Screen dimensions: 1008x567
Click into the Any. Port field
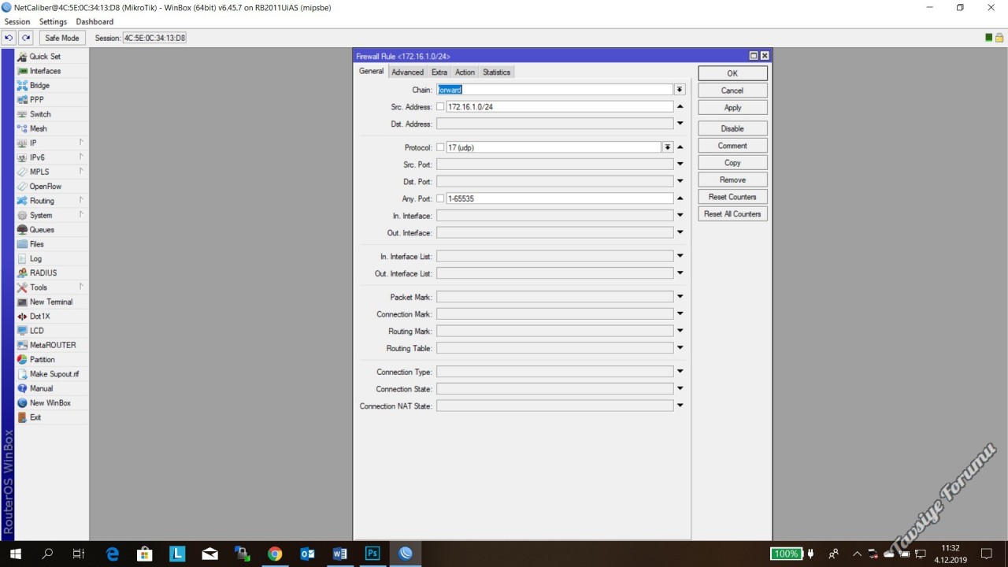click(x=559, y=198)
